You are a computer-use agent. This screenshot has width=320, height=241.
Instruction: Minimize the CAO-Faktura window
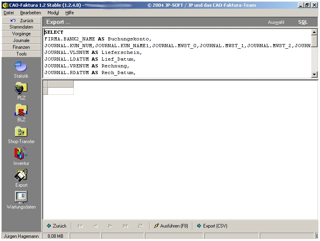pyautogui.click(x=301, y=5)
